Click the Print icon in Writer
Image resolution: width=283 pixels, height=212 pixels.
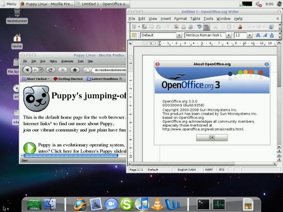[183, 27]
